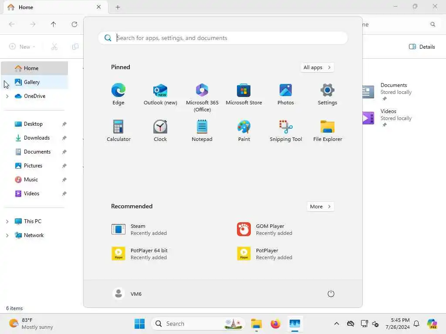Screen dimensions: 446x334
Task: Show All apps list
Action: 317,67
